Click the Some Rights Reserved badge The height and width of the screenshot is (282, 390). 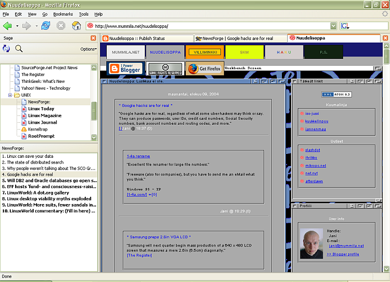tap(165, 69)
